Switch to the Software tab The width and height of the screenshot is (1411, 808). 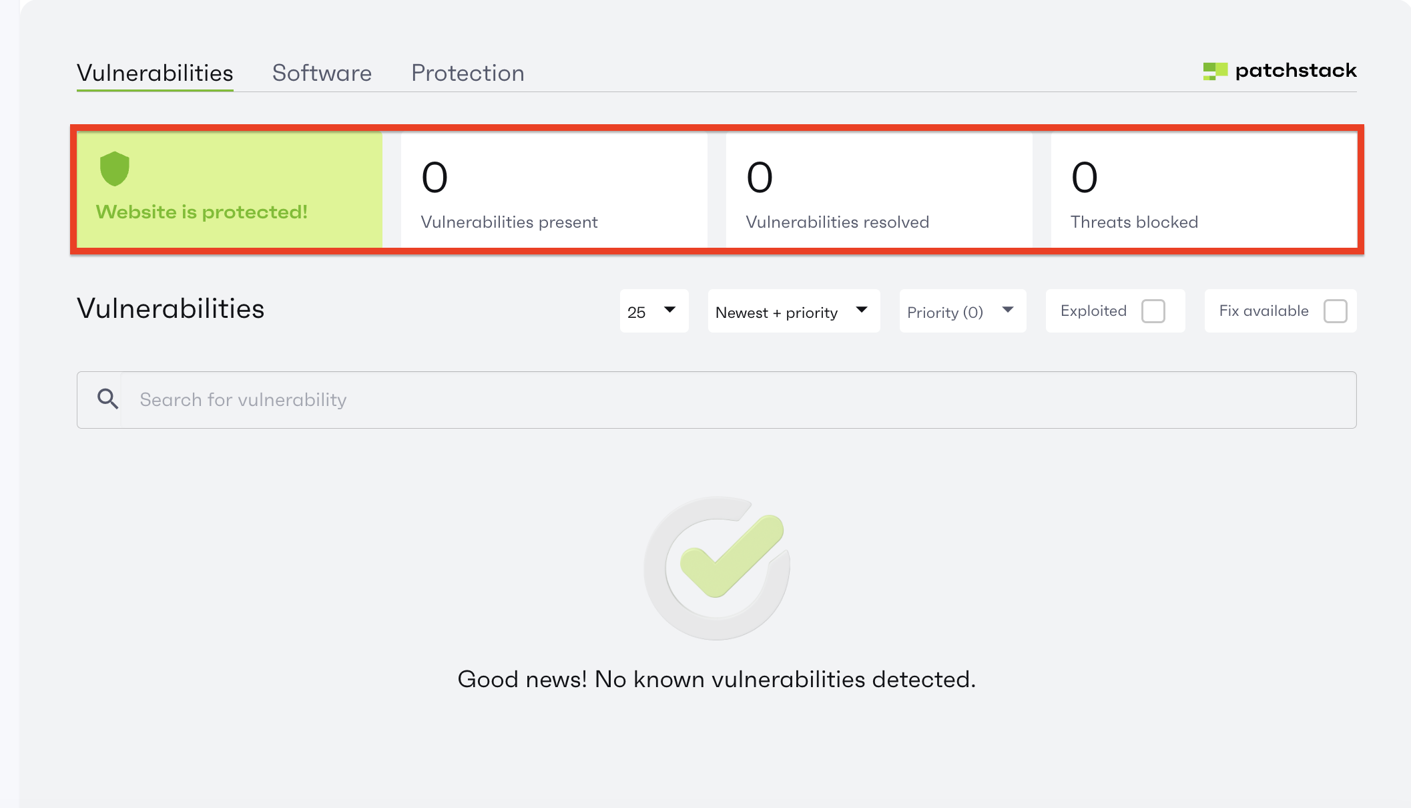coord(322,73)
